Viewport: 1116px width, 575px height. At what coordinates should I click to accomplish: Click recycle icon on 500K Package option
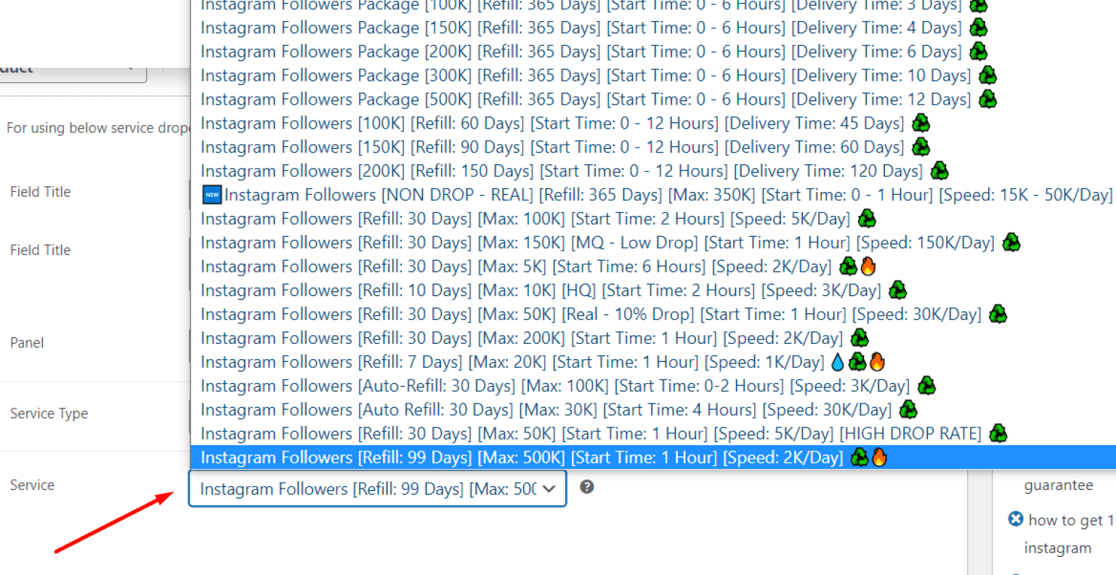point(987,99)
